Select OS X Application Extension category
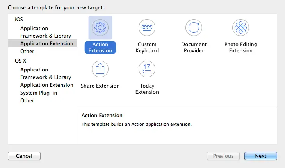The height and width of the screenshot is (168, 285). pos(46,85)
